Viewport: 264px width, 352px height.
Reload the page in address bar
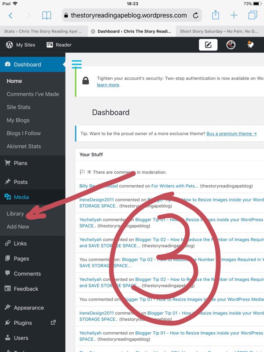point(195,15)
